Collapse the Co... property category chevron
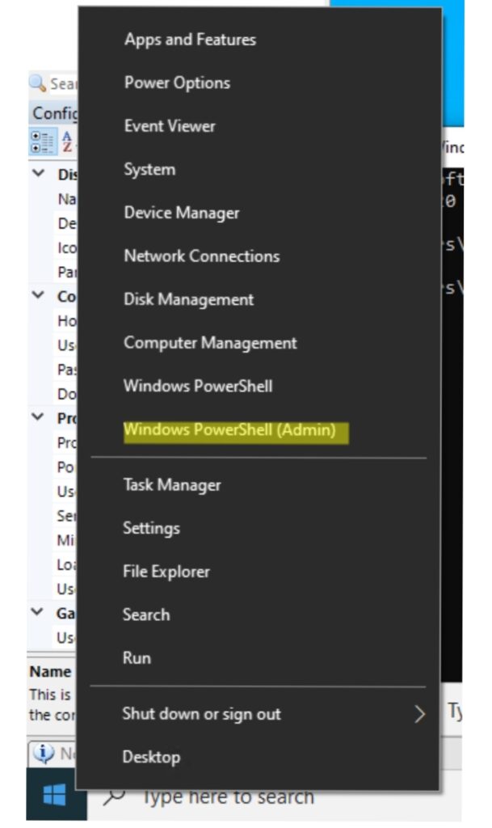The image size is (492, 828). pyautogui.click(x=38, y=294)
